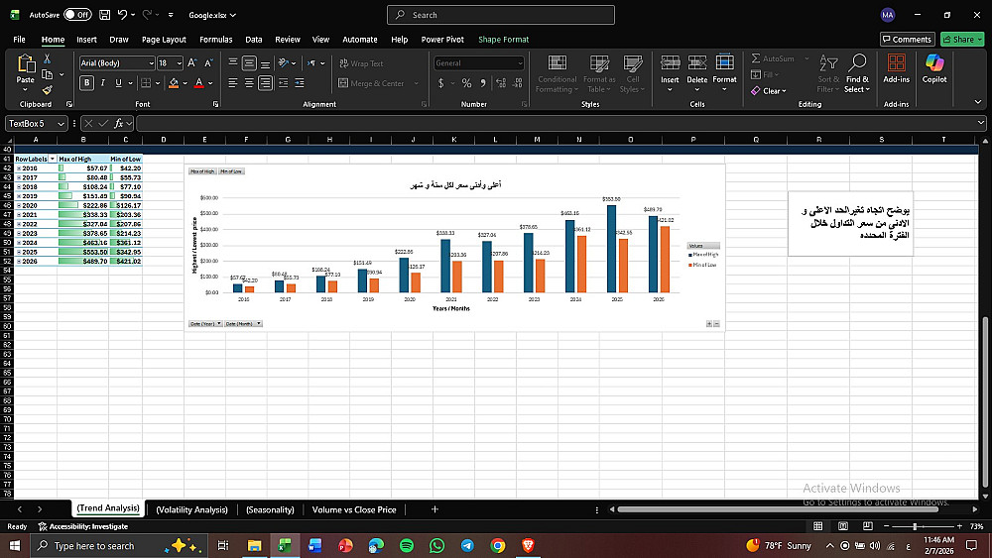Open Power Pivot ribbon tab
The width and height of the screenshot is (992, 558).
click(442, 40)
